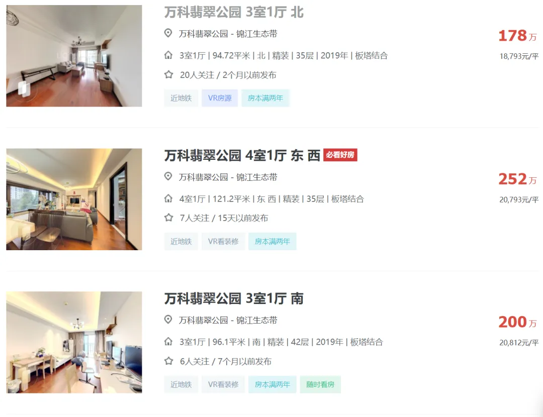This screenshot has width=543, height=417.
Task: Click VR房源 tag on first listing
Action: click(220, 98)
